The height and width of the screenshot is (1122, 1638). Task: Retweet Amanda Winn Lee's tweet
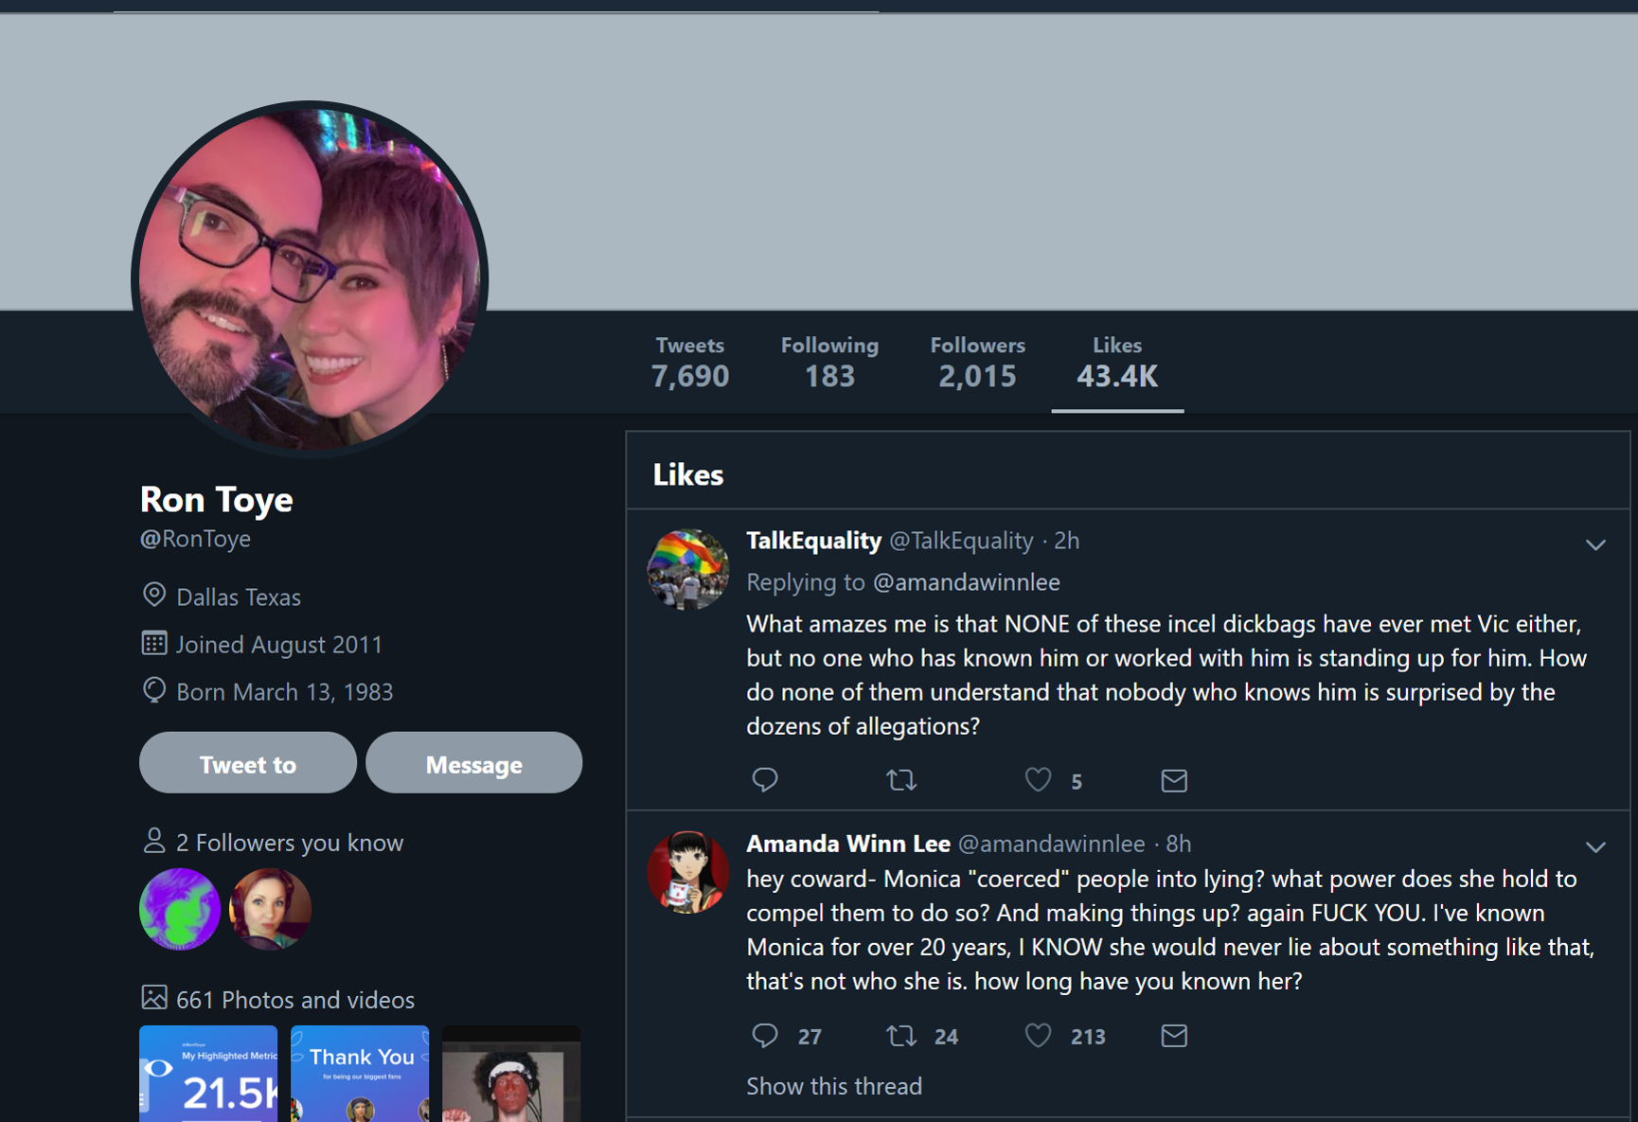point(901,1036)
